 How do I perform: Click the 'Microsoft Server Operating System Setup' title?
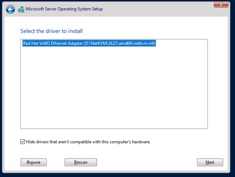pos(64,9)
